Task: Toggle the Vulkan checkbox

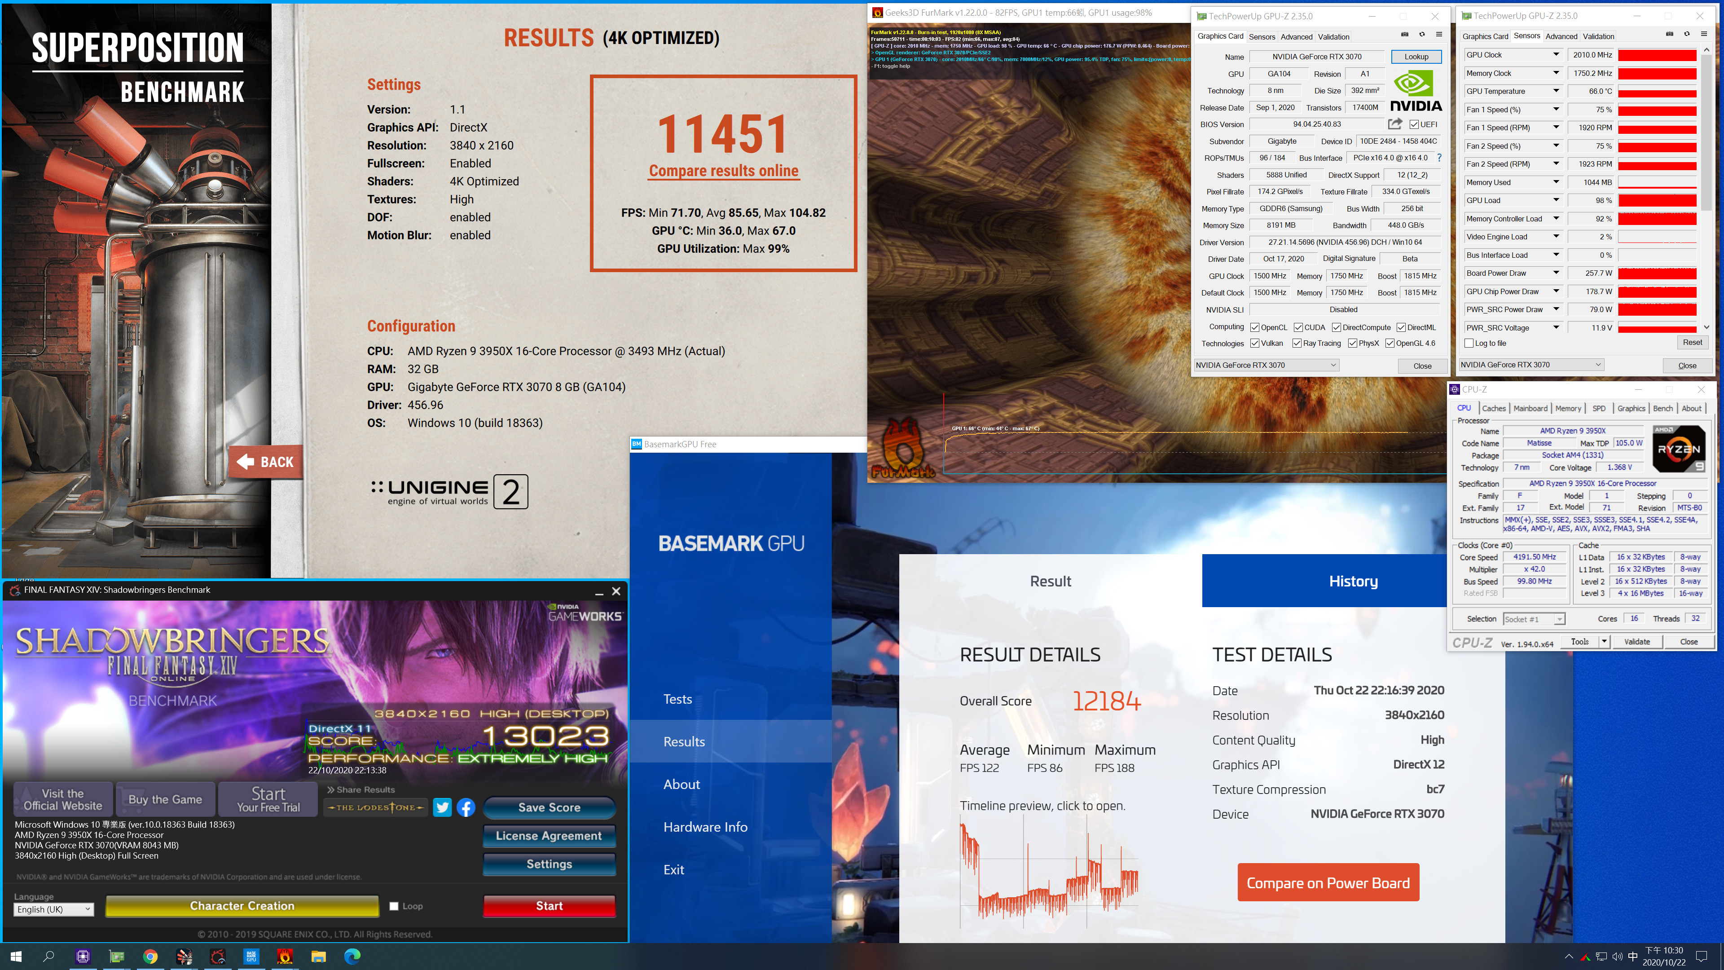Action: (x=1255, y=344)
